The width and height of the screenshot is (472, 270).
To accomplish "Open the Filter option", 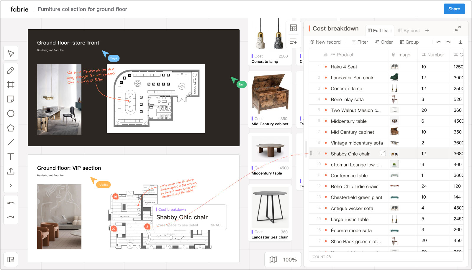I will pos(360,42).
